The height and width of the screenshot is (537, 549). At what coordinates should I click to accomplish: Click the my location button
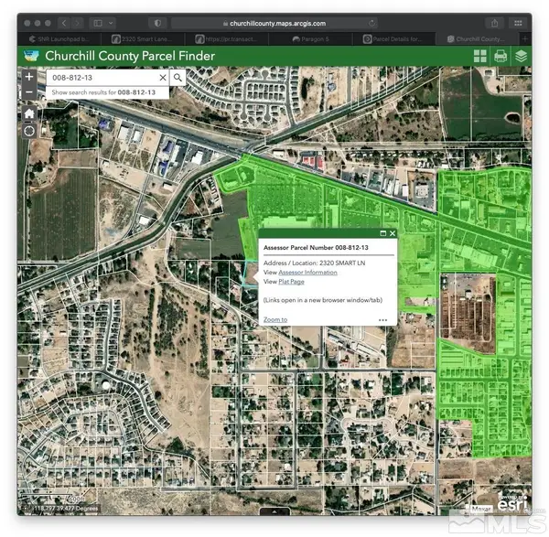[29, 131]
